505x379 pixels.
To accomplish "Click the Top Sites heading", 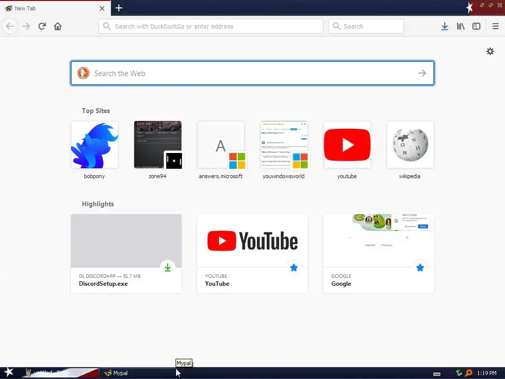I will click(96, 111).
